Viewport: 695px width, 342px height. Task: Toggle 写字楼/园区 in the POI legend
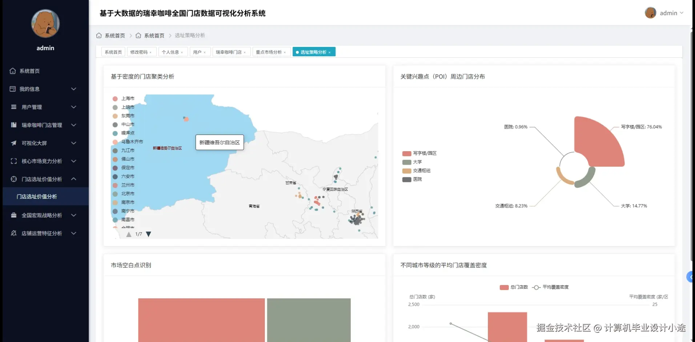419,153
